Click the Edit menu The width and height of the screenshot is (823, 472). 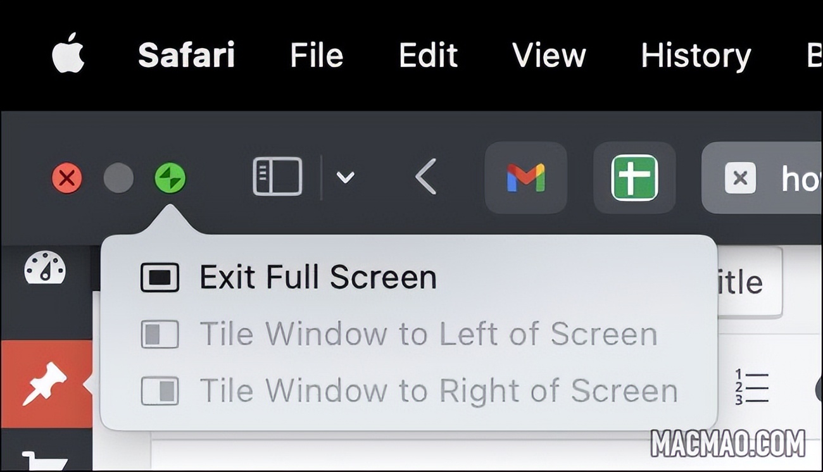[x=428, y=56]
